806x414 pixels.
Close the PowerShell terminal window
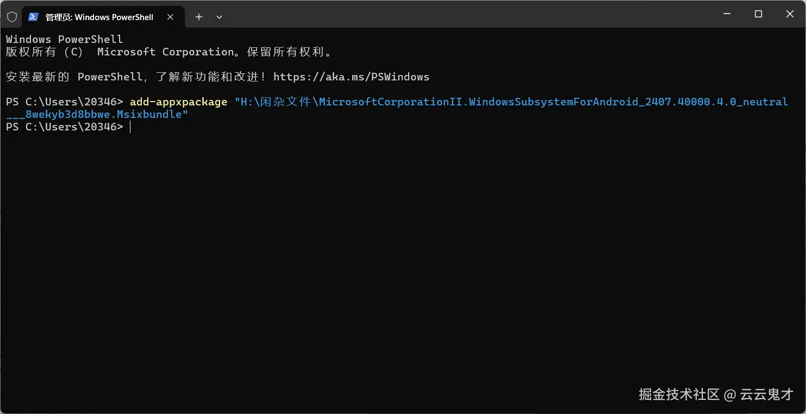click(x=790, y=15)
